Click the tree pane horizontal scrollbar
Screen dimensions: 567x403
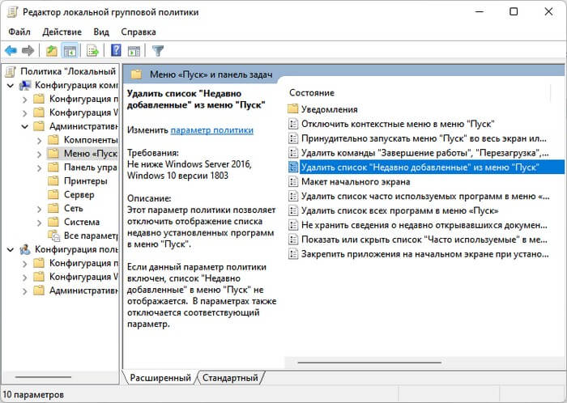click(x=44, y=377)
